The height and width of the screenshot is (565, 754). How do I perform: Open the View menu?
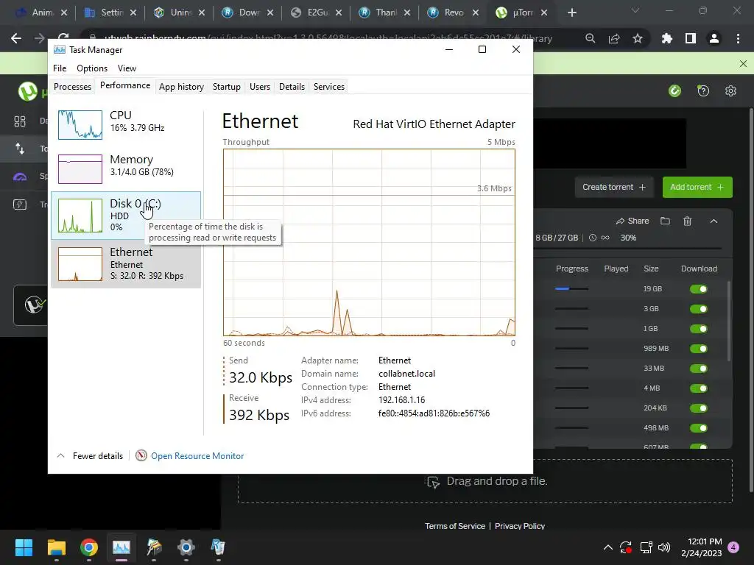(127, 68)
